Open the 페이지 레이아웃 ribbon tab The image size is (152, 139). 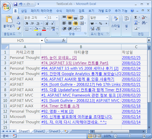(41, 11)
